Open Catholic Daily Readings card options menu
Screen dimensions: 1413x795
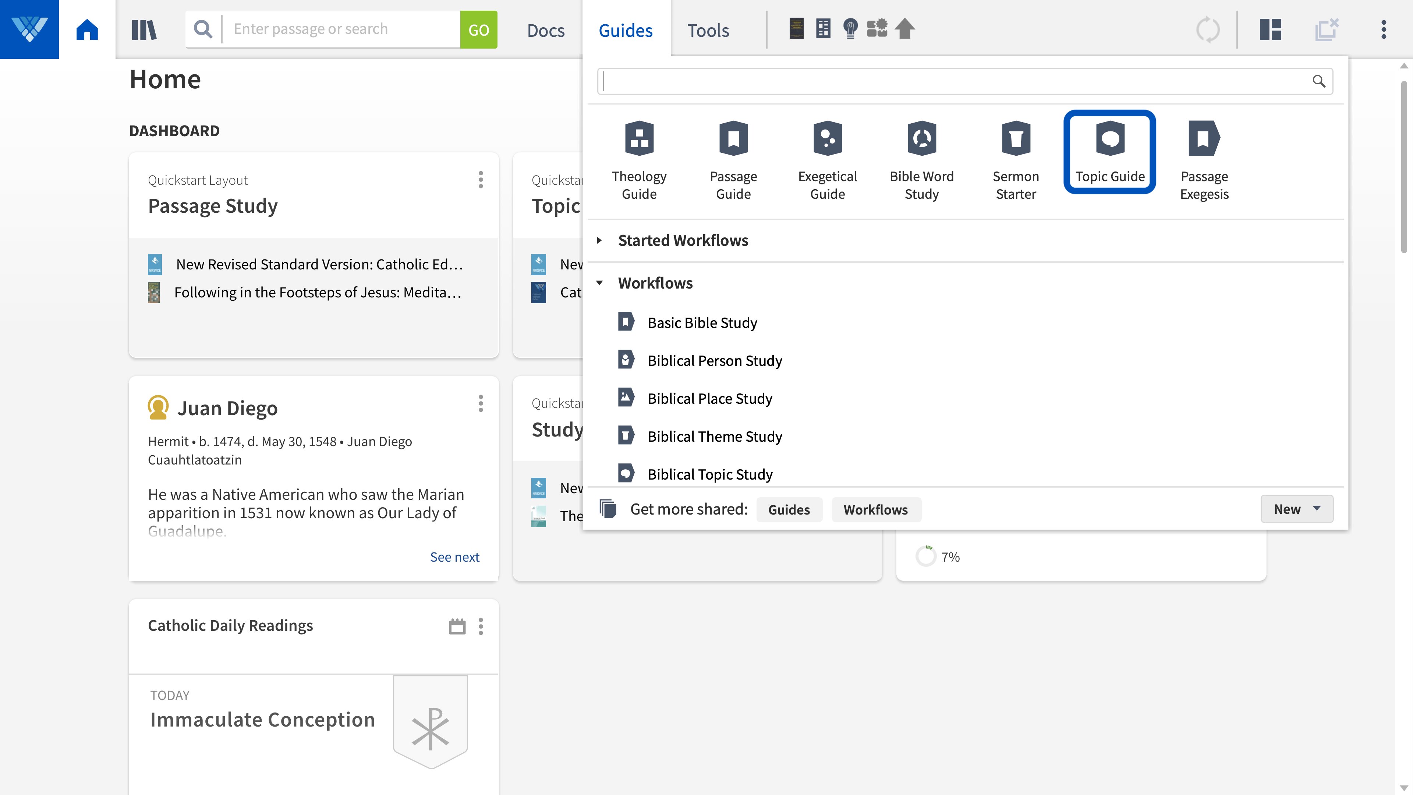(481, 626)
